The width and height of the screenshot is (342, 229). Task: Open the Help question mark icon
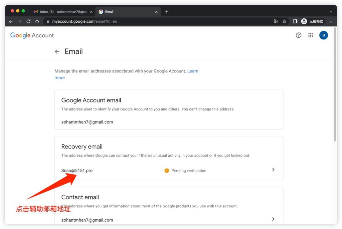(299, 35)
